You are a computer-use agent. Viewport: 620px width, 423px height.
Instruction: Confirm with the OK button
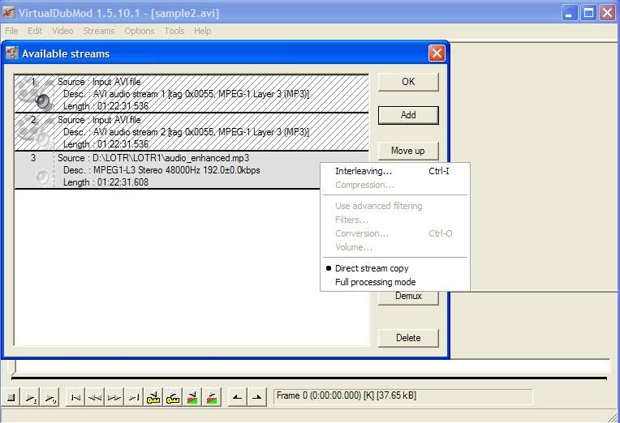(408, 82)
